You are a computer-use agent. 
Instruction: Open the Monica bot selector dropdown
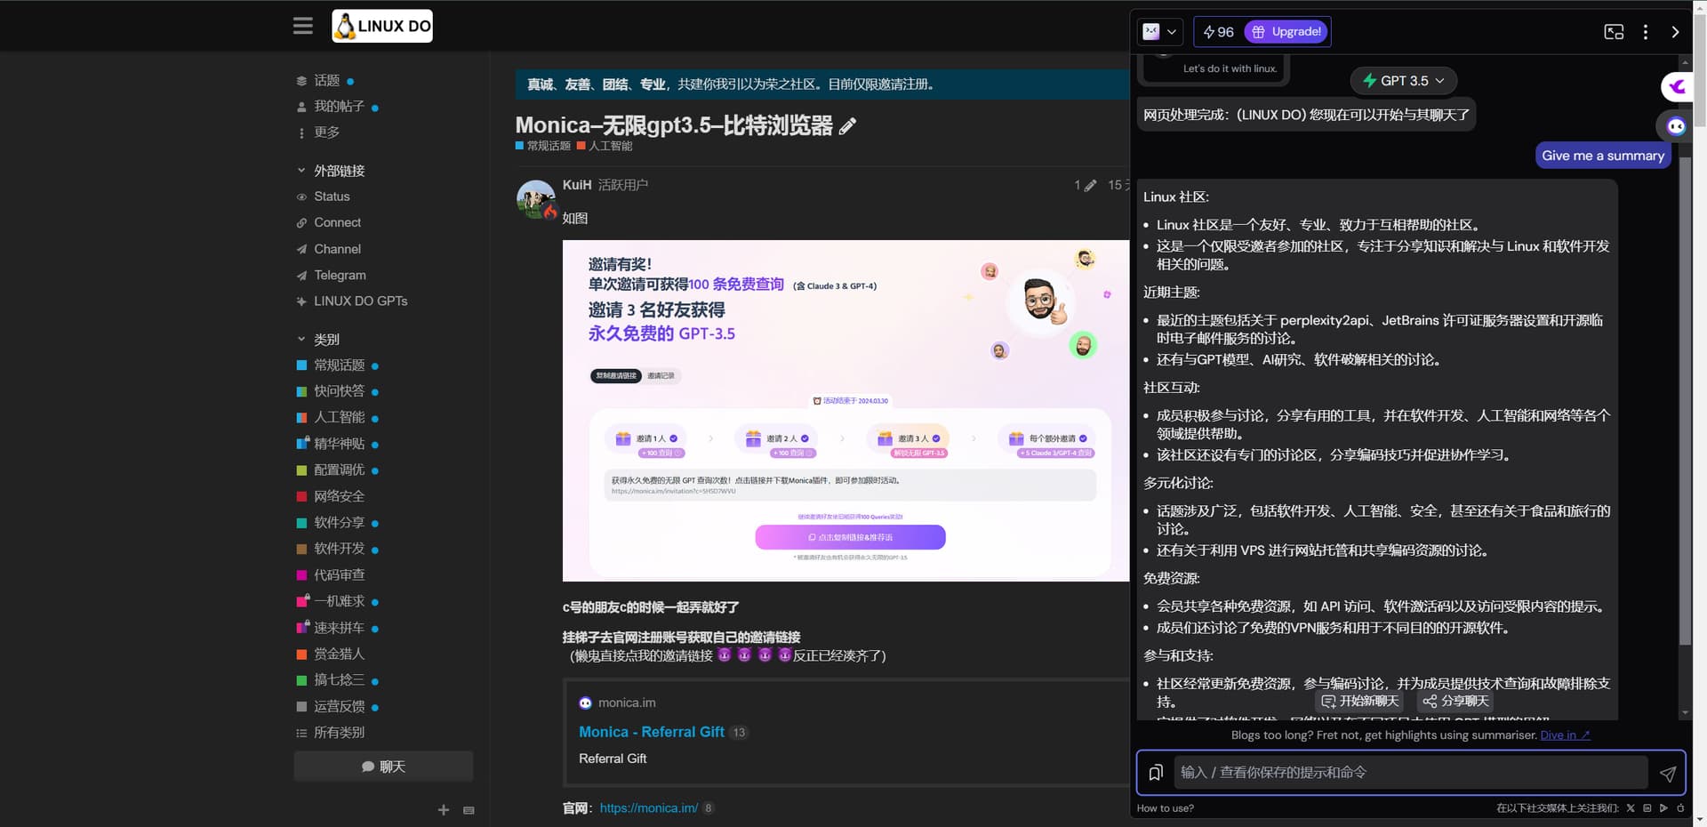[1160, 32]
